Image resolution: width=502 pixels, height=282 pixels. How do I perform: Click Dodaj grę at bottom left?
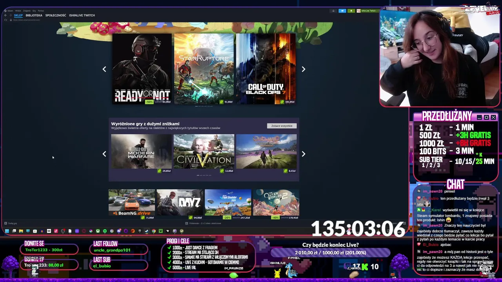11,223
